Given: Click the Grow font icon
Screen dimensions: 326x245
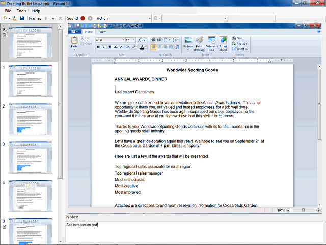Looking at the screenshot, I should coord(140,40).
